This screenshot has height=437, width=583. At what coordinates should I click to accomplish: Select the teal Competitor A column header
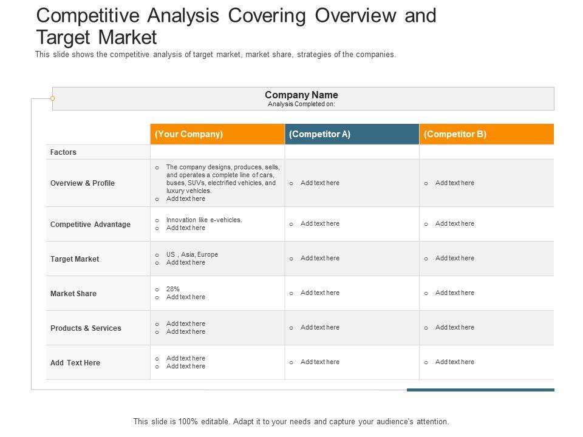(x=352, y=134)
